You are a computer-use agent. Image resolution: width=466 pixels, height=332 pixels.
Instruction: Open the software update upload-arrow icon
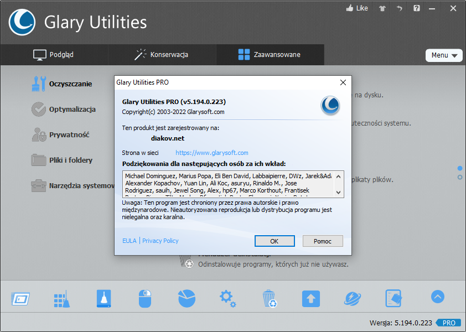pos(311,298)
